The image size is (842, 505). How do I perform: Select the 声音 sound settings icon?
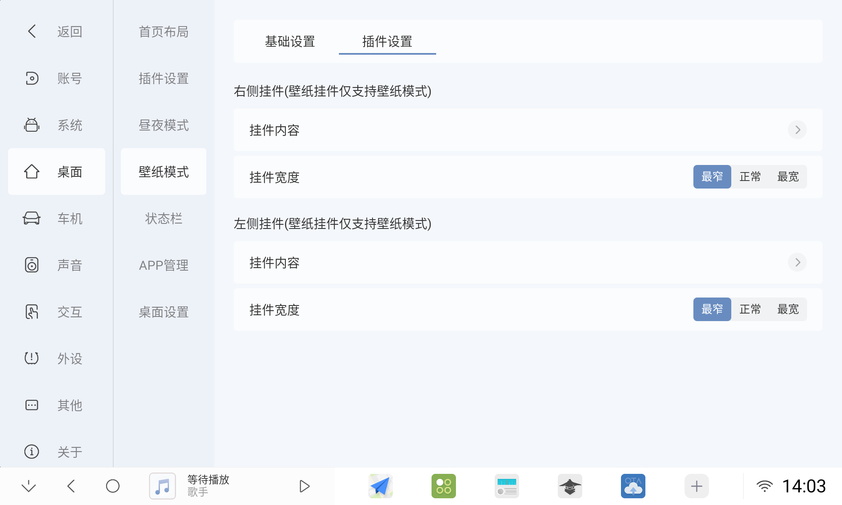pyautogui.click(x=56, y=265)
